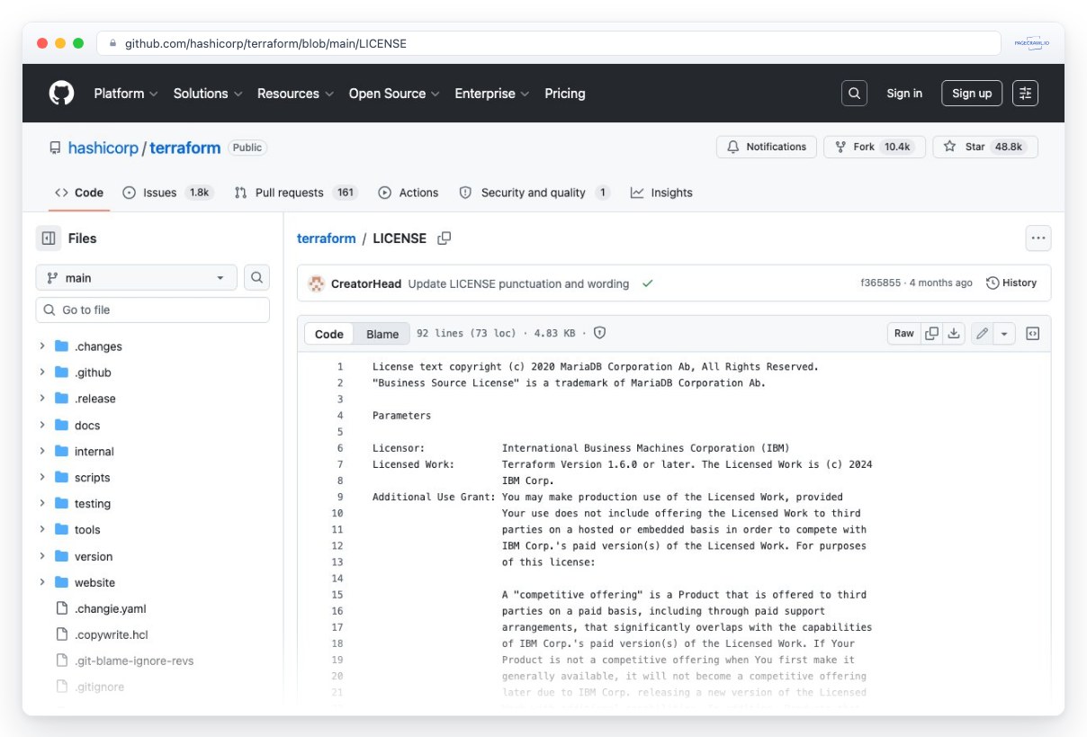Click the Sign in link
This screenshot has height=737, width=1087.
[x=904, y=94]
